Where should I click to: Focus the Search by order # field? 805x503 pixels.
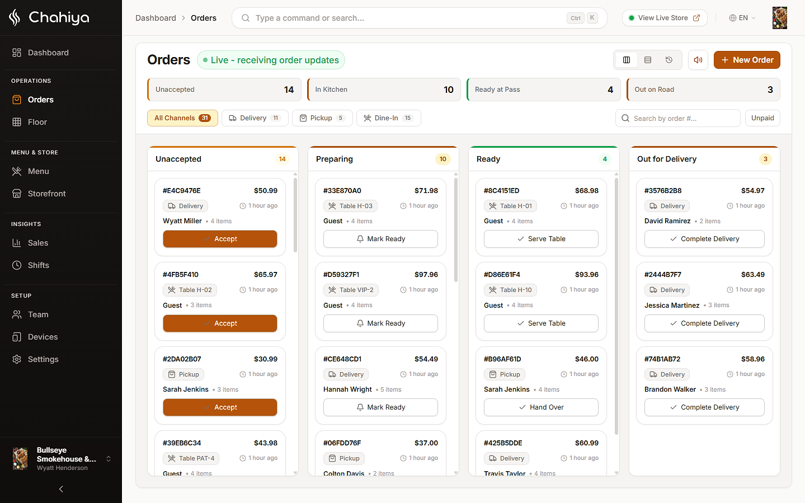point(678,118)
